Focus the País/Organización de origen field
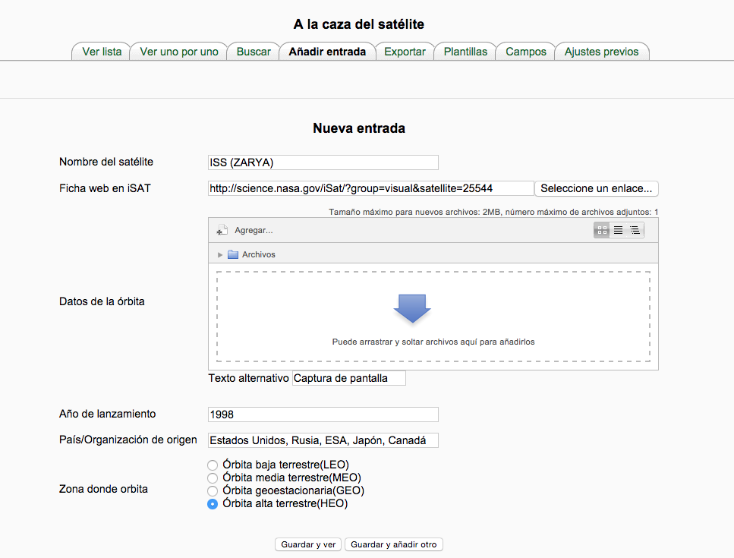This screenshot has width=734, height=558. tap(323, 440)
